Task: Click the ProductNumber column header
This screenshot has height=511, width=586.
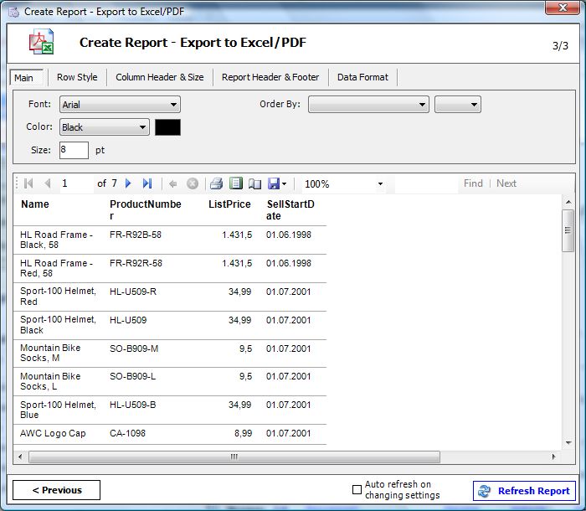Action: 146,210
